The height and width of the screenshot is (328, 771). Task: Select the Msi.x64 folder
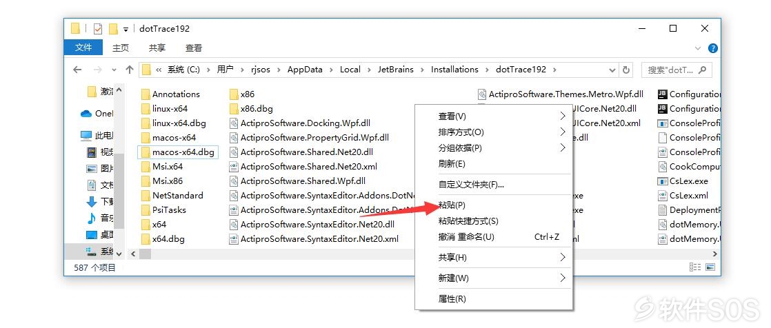click(162, 167)
